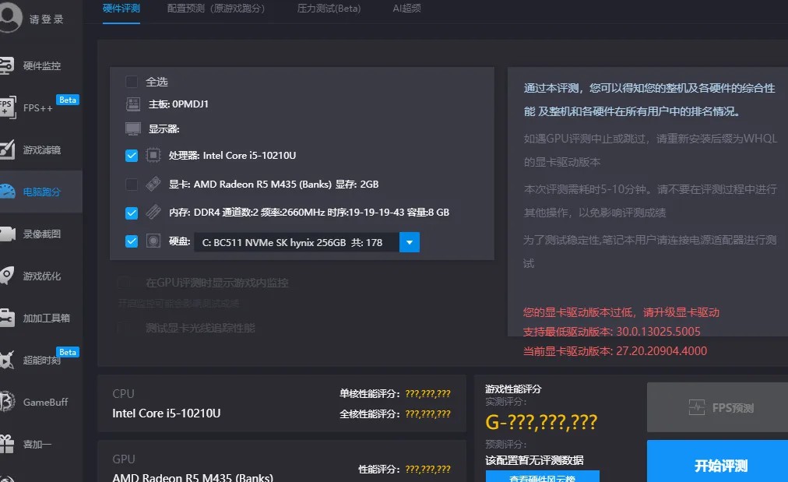Uncheck the 处理器 Intel Core i5-10210U checkbox
788x482 pixels.
tap(132, 156)
